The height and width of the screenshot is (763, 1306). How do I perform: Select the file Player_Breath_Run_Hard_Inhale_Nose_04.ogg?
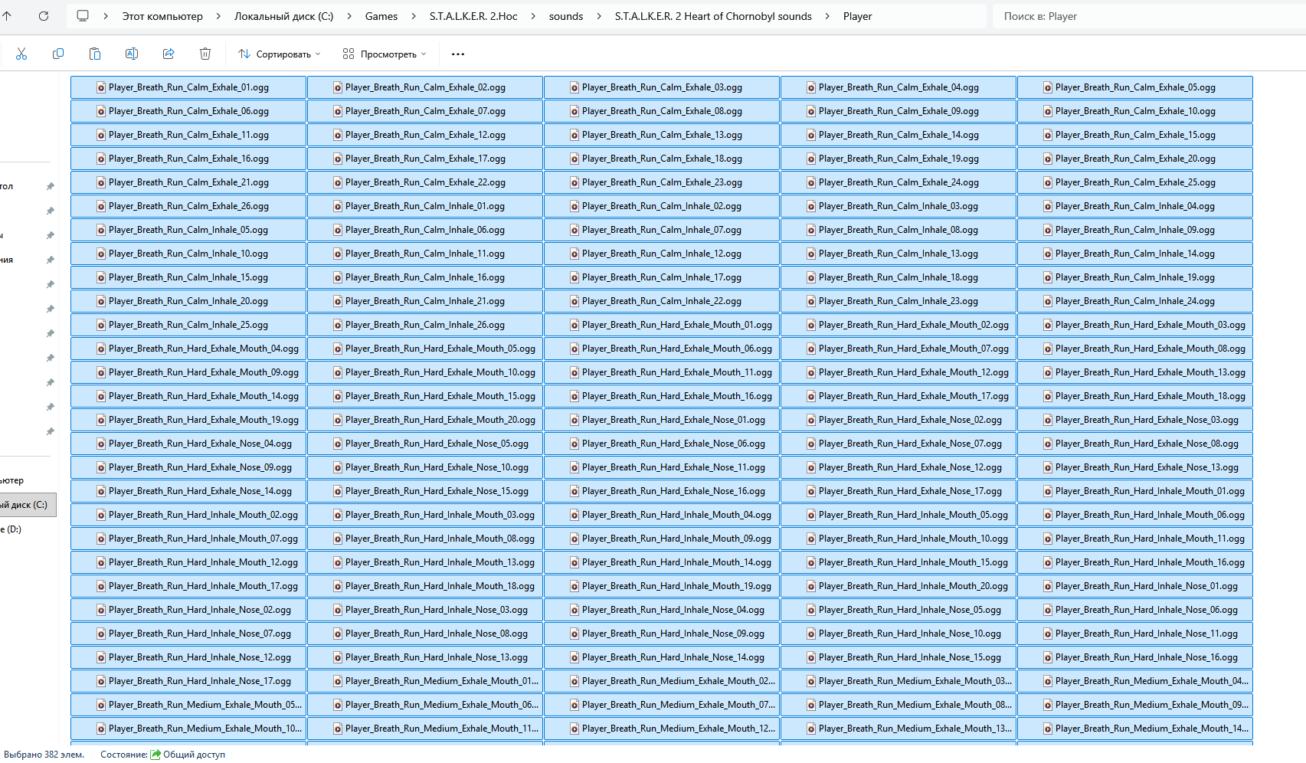click(662, 610)
